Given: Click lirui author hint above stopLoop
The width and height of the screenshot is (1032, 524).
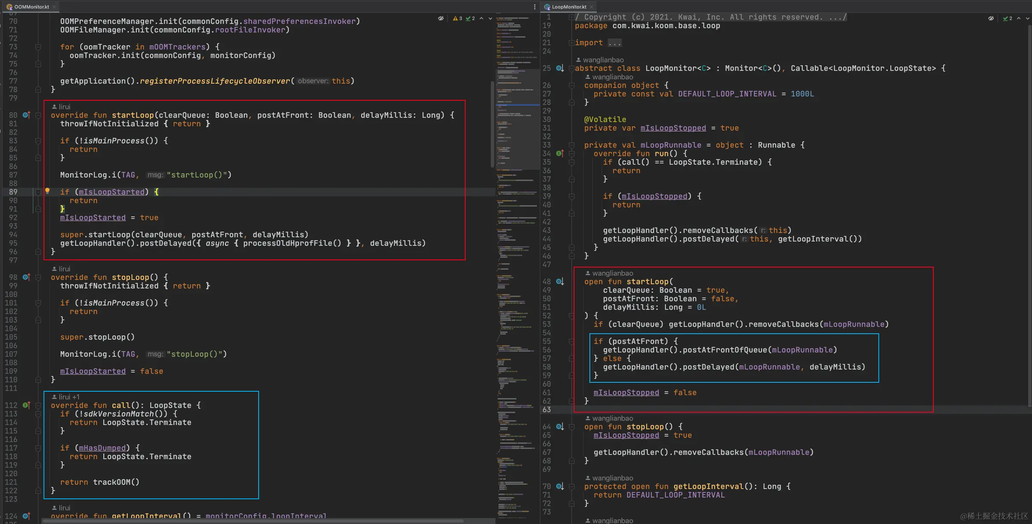Looking at the screenshot, I should 61,269.
